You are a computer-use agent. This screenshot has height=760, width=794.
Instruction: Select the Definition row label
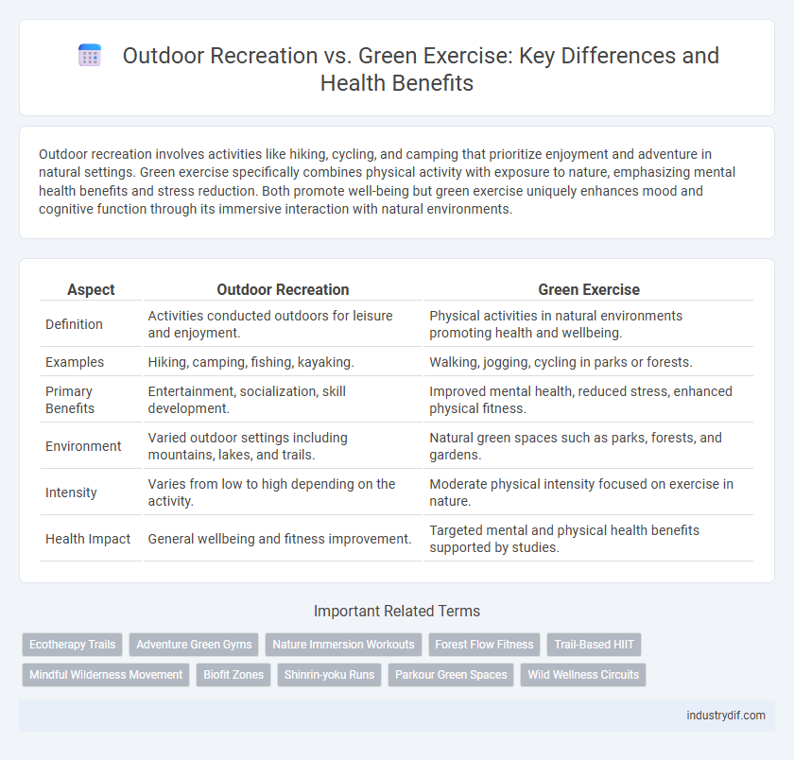point(74,324)
